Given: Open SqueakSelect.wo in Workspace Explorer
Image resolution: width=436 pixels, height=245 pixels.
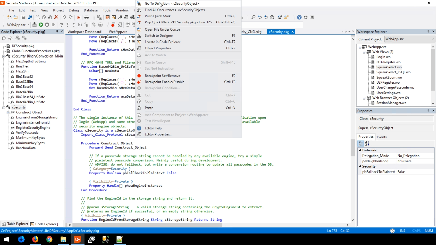Looking at the screenshot, I should click(x=389, y=67).
